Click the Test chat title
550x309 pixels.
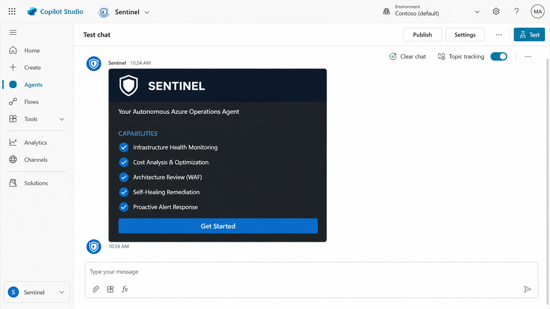pyautogui.click(x=97, y=35)
